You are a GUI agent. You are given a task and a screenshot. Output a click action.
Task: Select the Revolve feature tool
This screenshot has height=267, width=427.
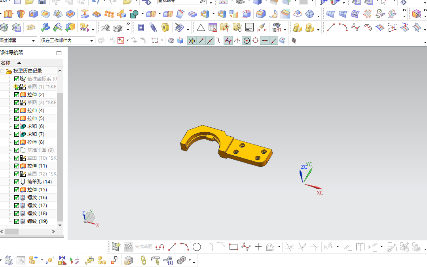(x=21, y=14)
